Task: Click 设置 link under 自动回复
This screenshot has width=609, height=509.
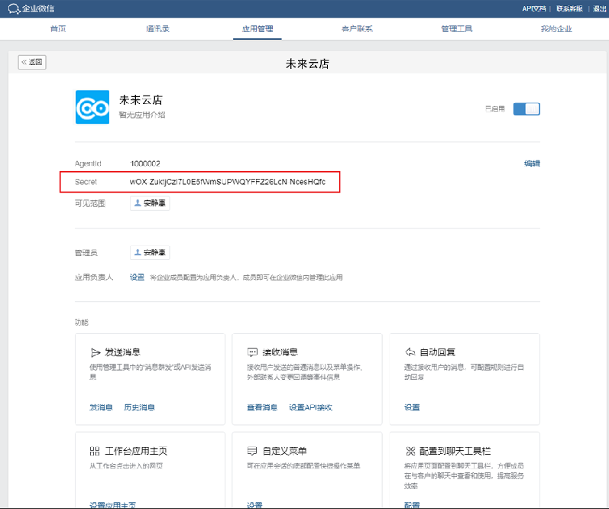Action: (412, 407)
